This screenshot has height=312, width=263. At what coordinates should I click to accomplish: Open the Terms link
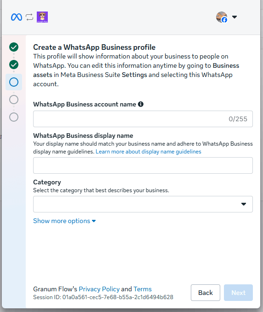[x=143, y=289]
